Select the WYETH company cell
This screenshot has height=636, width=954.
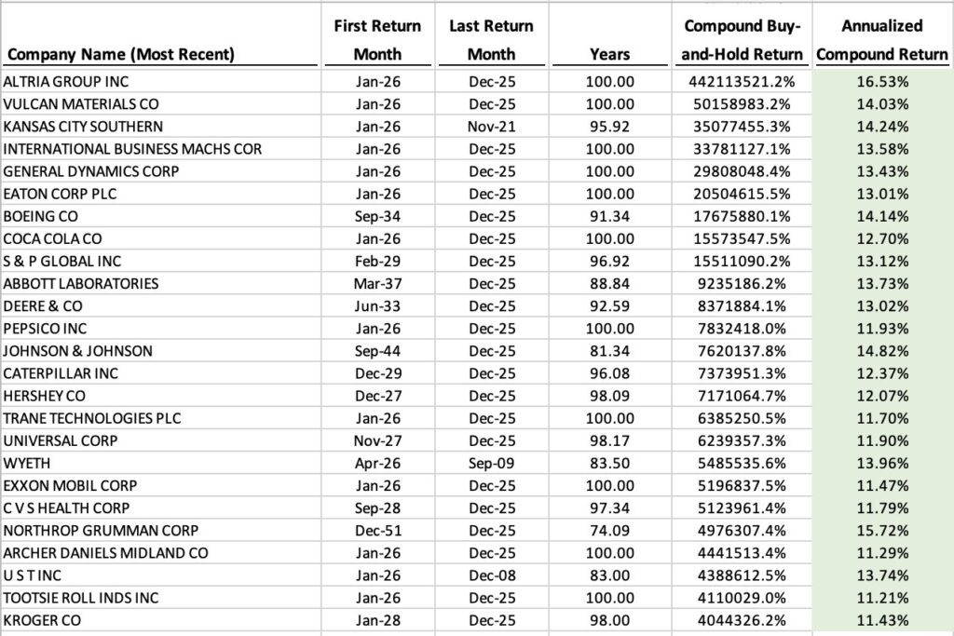(x=26, y=463)
